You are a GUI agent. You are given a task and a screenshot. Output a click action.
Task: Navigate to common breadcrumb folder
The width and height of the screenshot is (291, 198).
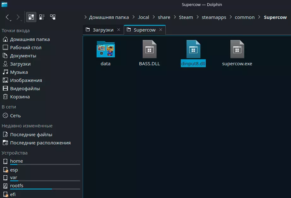point(245,17)
